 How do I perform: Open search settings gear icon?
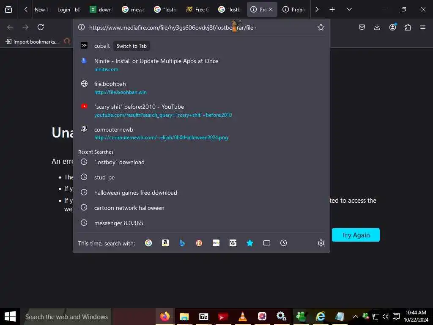pos(321,243)
